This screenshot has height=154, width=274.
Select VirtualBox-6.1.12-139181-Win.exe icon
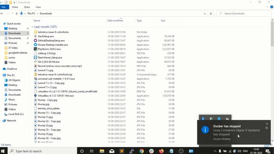[35, 96]
